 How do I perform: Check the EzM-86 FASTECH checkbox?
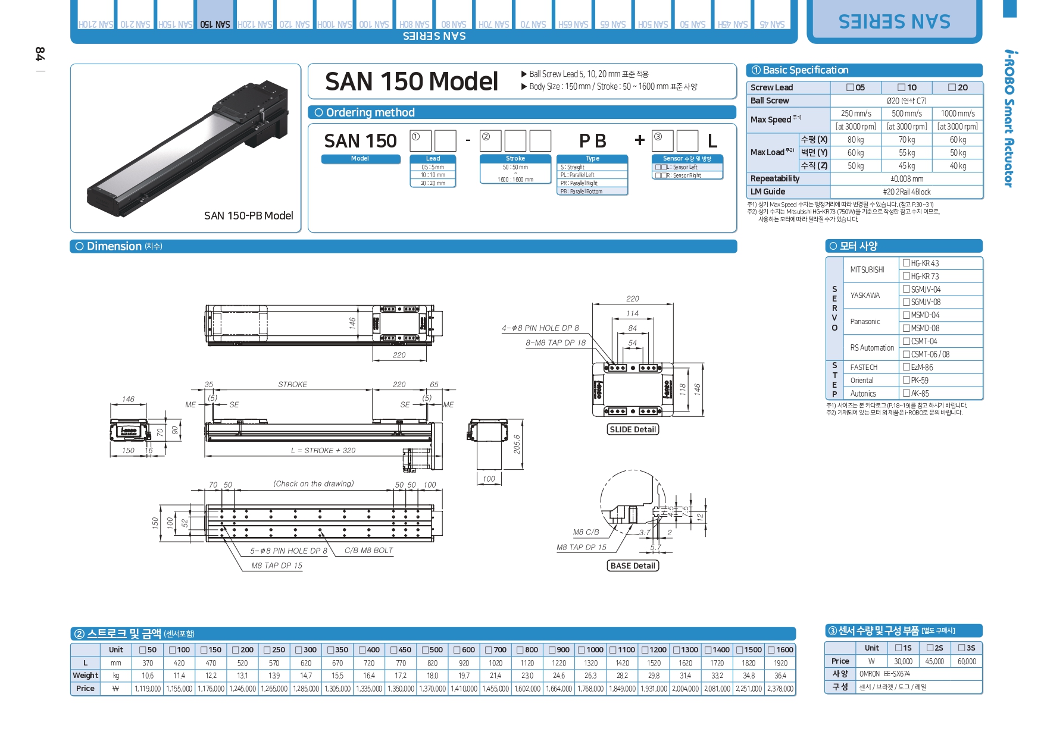[906, 367]
